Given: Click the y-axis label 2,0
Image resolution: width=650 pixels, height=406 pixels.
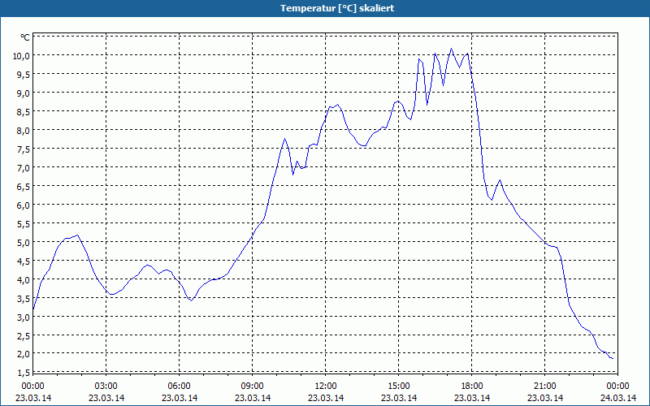Looking at the screenshot, I should (x=24, y=353).
